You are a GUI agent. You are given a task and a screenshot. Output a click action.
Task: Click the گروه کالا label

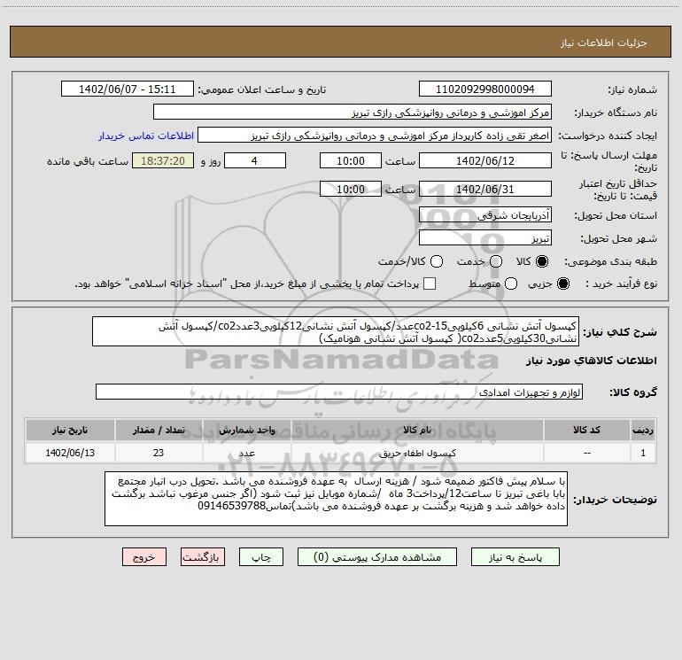(633, 392)
